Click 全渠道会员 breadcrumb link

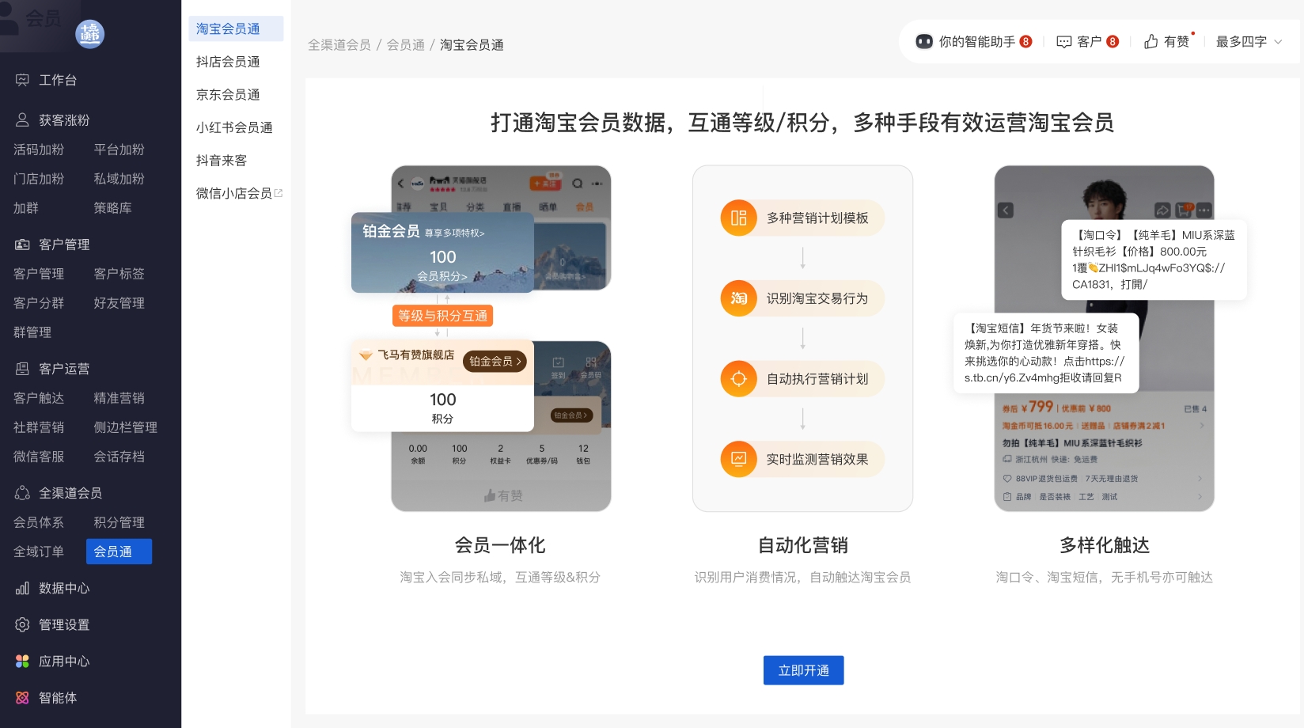[339, 45]
